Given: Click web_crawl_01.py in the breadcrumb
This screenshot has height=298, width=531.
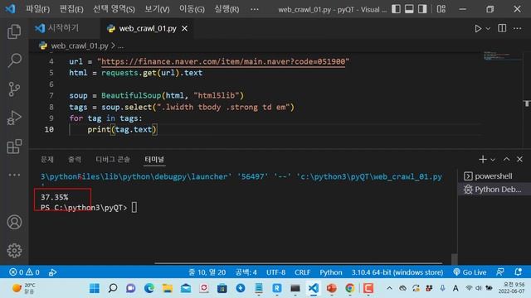Looking at the screenshot, I should click(80, 46).
